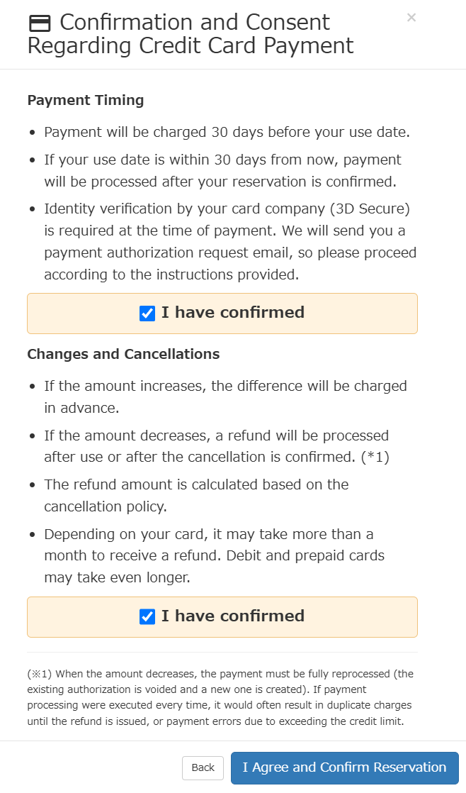Viewport: 466px width, 793px height.
Task: Click the bullet about amount increases being charged
Action: click(x=225, y=397)
